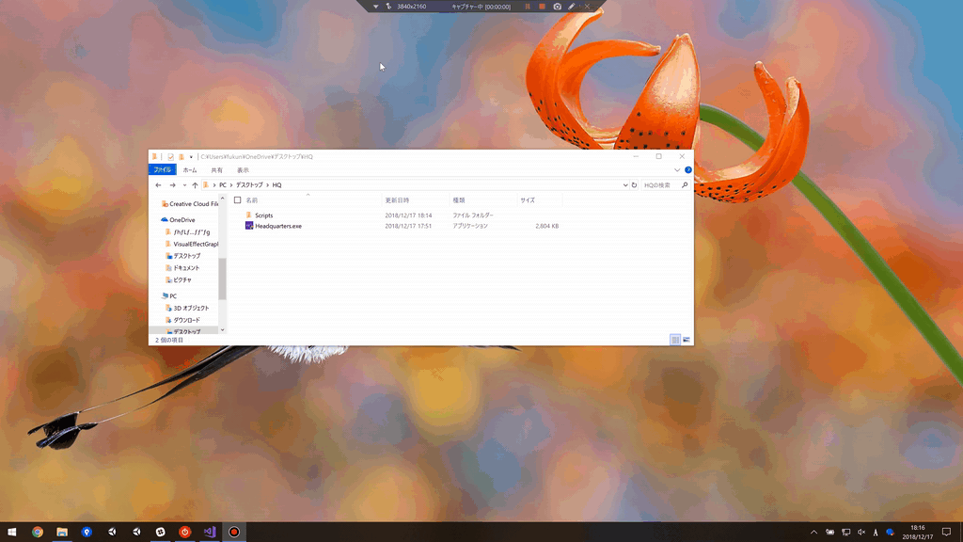Select ピクチャ in the navigation pane

[182, 279]
